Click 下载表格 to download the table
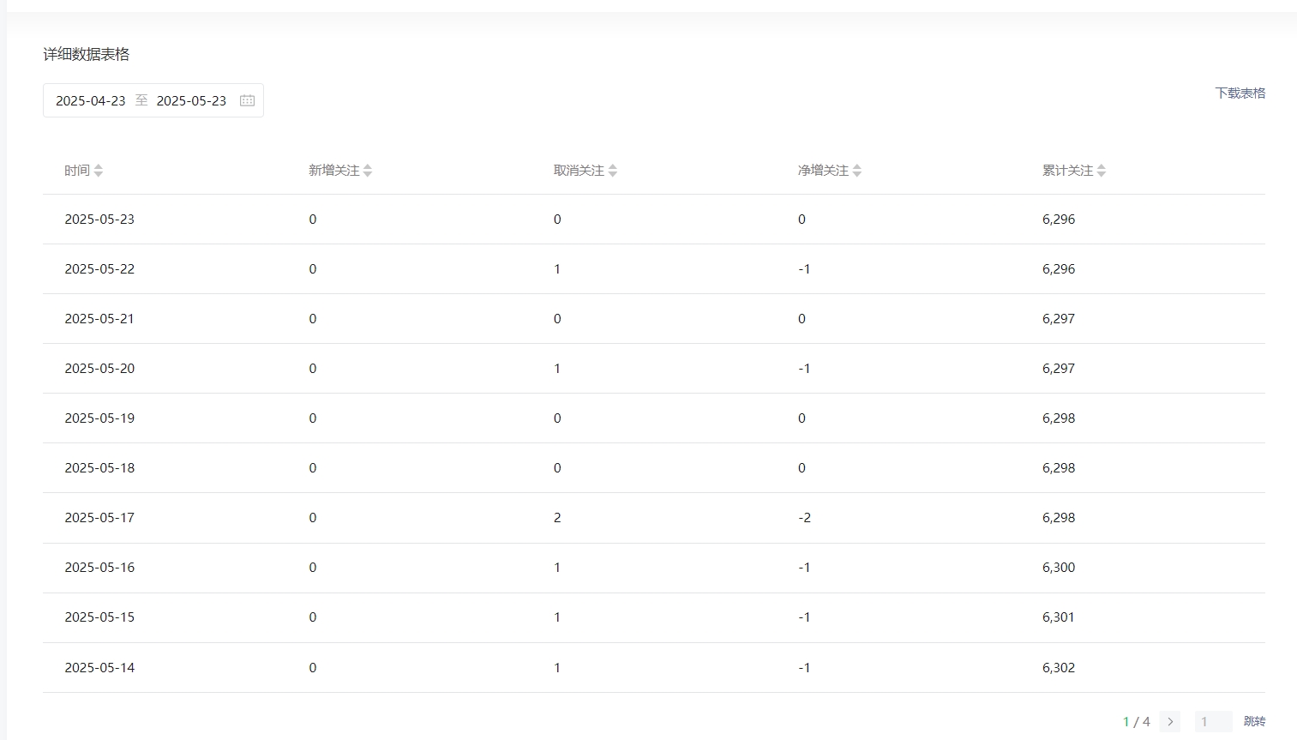Screen dimensions: 1297x740 [x=1240, y=93]
